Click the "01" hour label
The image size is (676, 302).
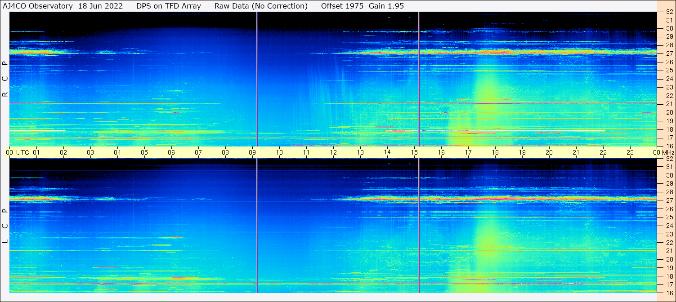click(36, 152)
